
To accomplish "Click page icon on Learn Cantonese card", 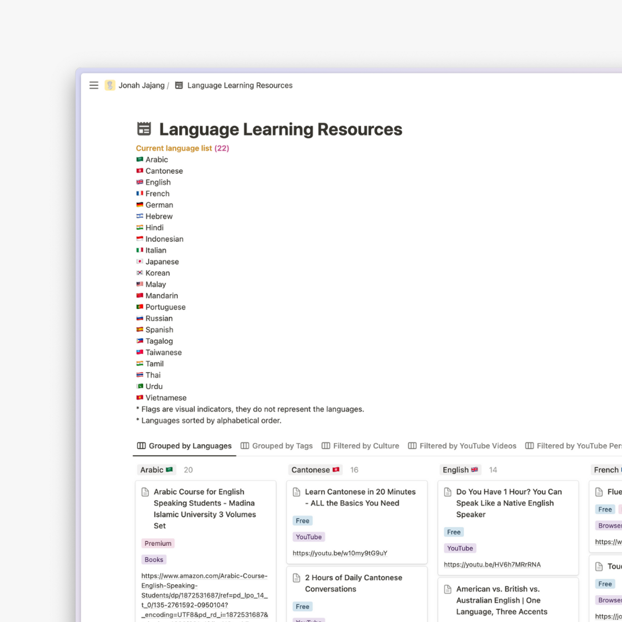I will pyautogui.click(x=296, y=492).
